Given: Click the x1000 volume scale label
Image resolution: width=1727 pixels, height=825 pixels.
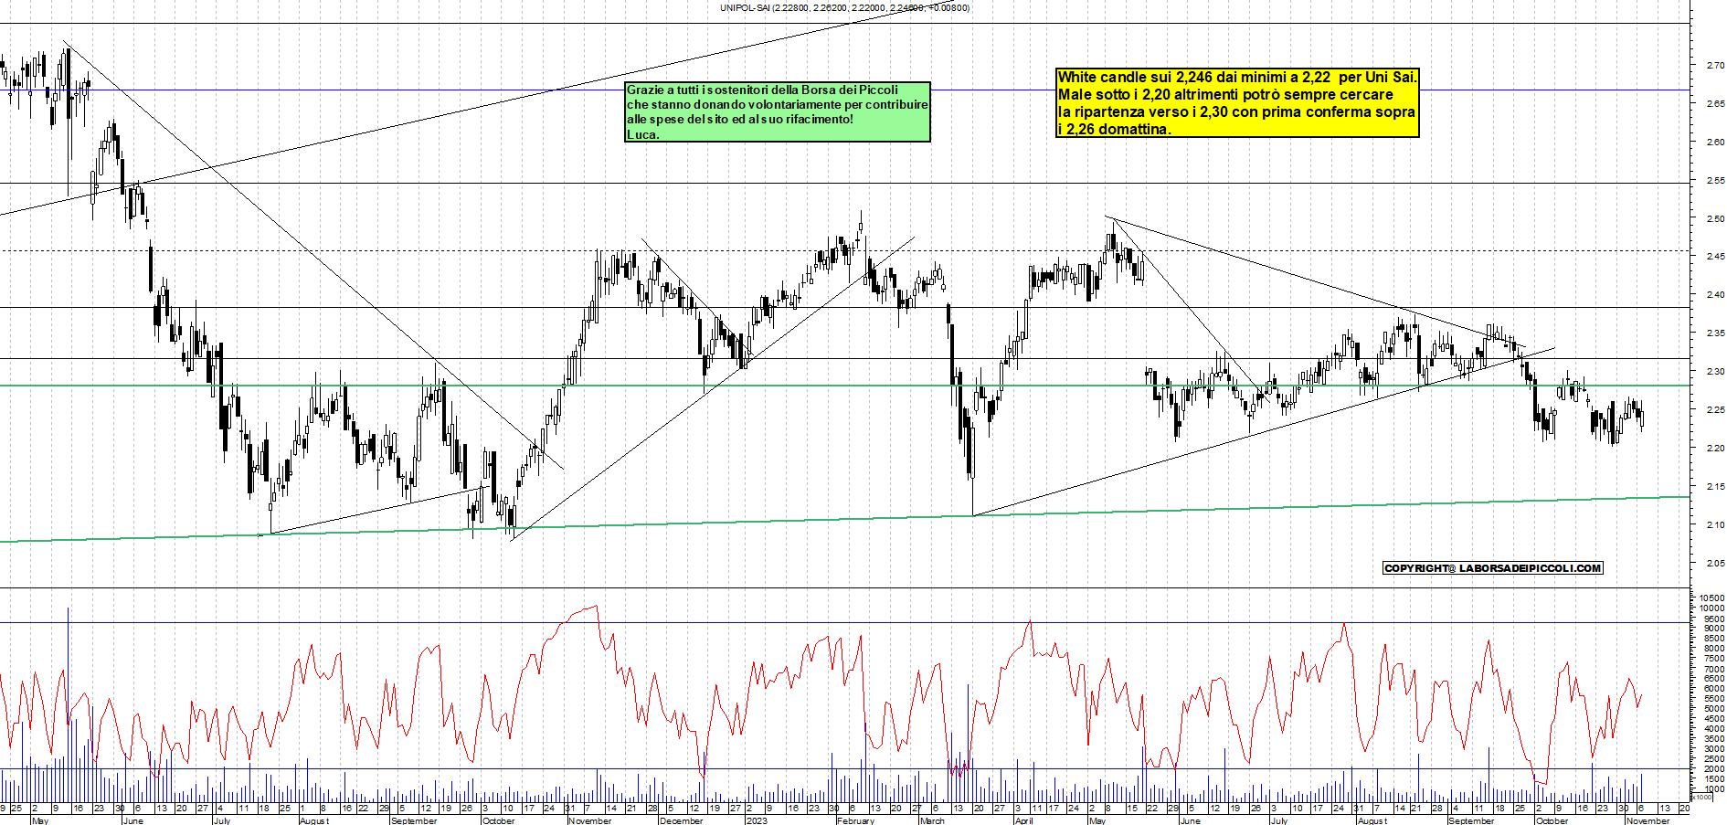Looking at the screenshot, I should pos(1702,797).
